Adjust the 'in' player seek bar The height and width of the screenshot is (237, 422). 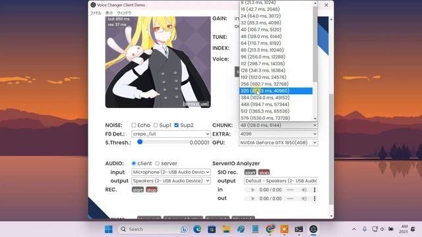pos(290,190)
